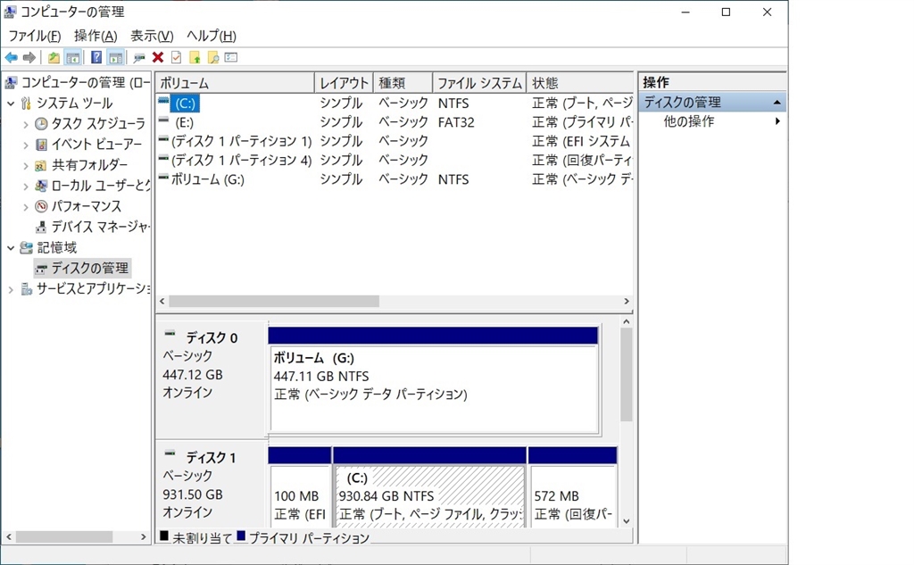Collapse the ディスクの管理 actions section arrow

coord(777,103)
